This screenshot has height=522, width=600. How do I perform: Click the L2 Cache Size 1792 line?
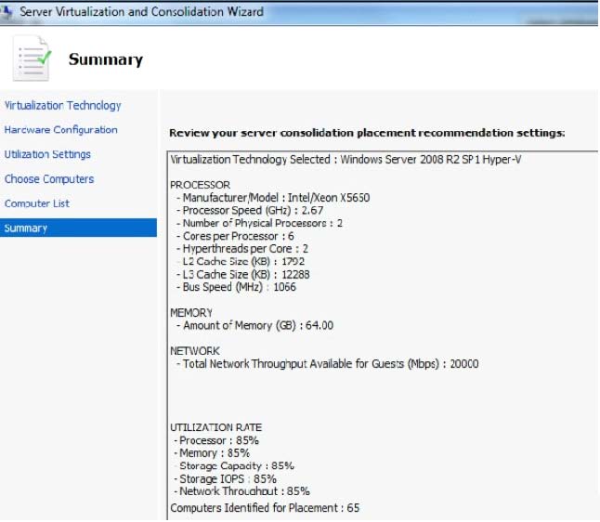[241, 261]
